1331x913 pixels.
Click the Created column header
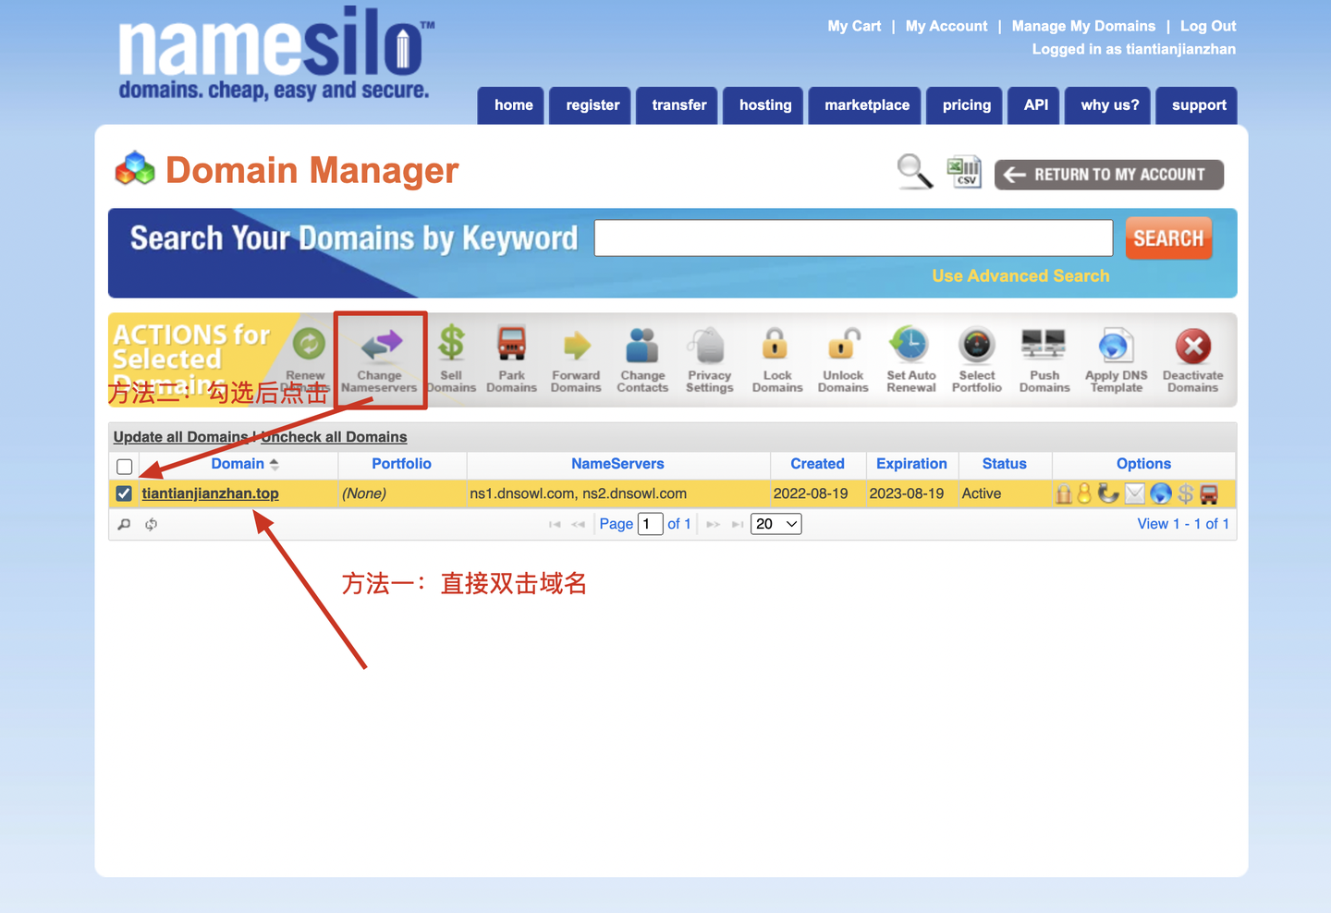pyautogui.click(x=817, y=464)
